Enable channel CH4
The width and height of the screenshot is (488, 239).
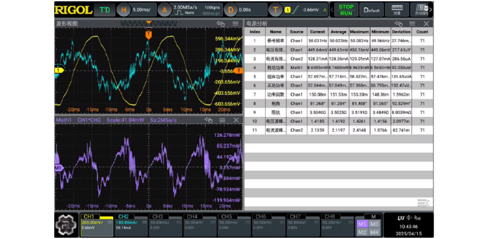pyautogui.click(x=200, y=225)
